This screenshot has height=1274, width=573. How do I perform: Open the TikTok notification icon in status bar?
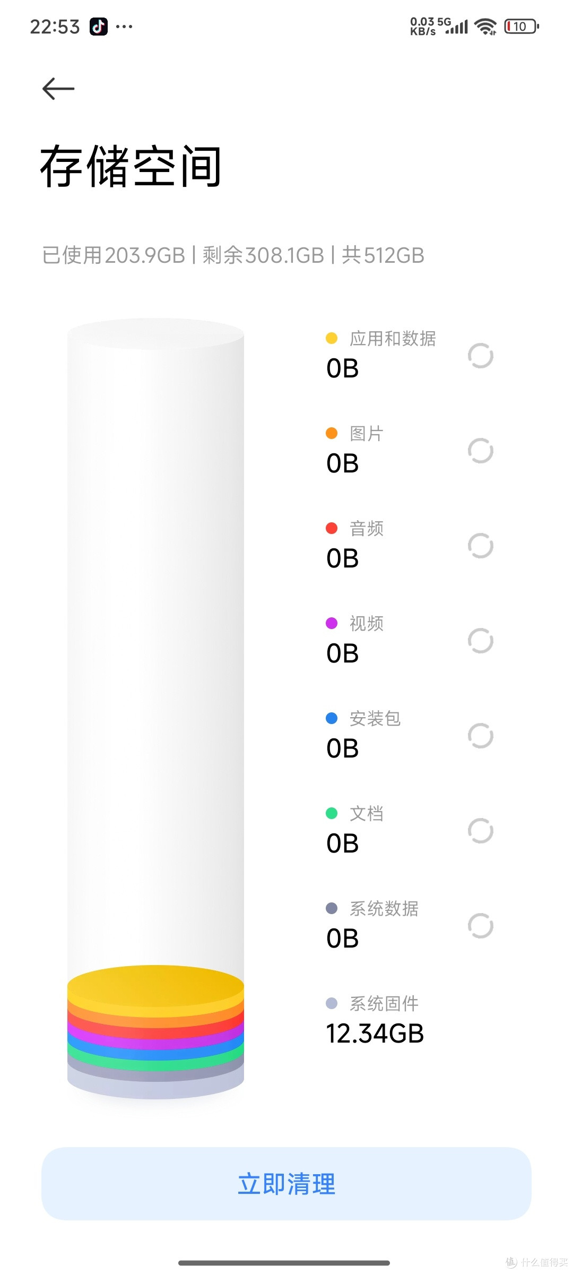(x=98, y=27)
